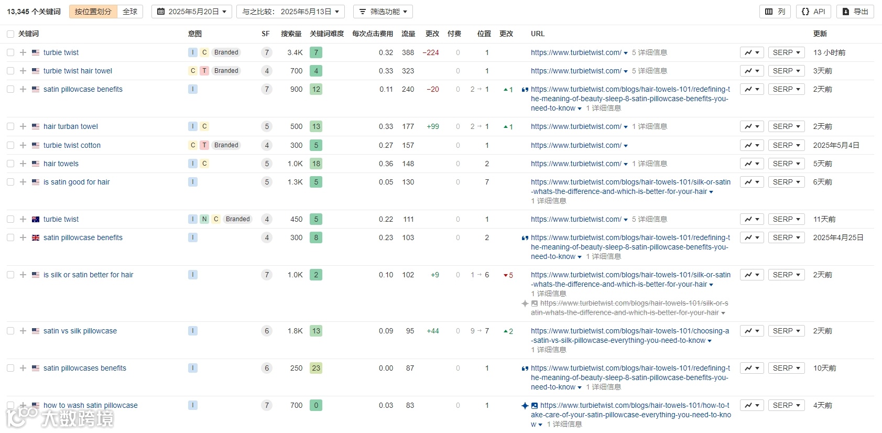Sort by the 搜索量 column header
Viewport: 882px width, 433px height.
click(x=291, y=34)
